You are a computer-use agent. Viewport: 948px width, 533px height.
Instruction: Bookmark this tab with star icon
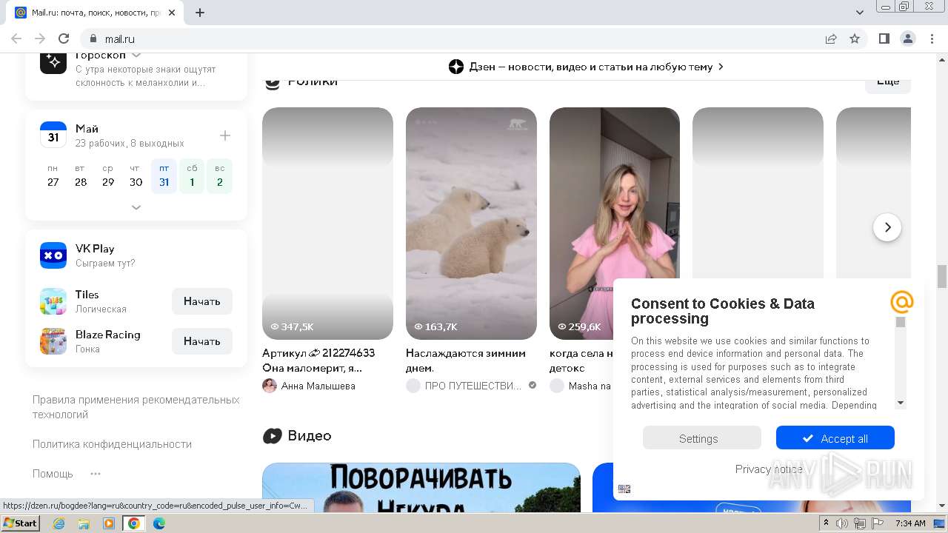point(855,38)
